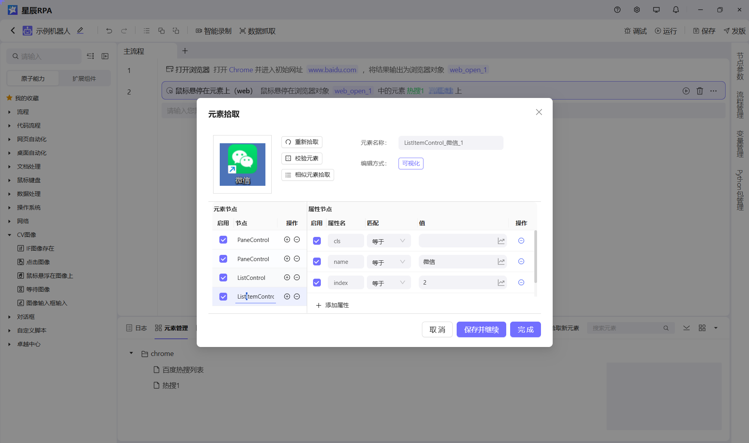Click the re-pick element refresh icon
Screen dimensions: 749x443
[x=288, y=142]
